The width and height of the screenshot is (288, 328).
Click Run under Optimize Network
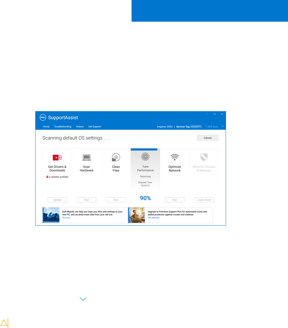[175, 200]
